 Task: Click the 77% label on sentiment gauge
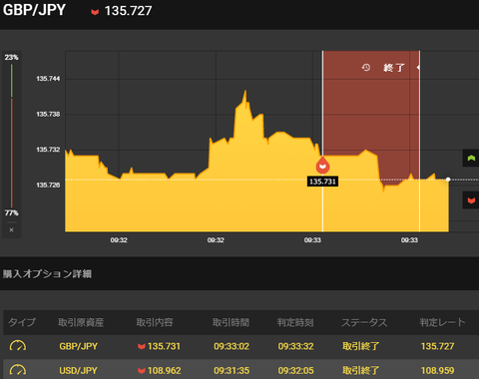pyautogui.click(x=11, y=212)
